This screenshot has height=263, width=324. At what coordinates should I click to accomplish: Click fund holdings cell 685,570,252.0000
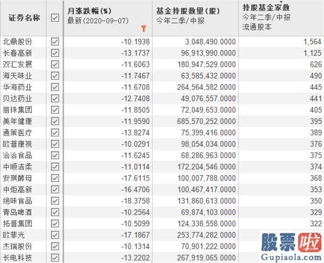206,121
